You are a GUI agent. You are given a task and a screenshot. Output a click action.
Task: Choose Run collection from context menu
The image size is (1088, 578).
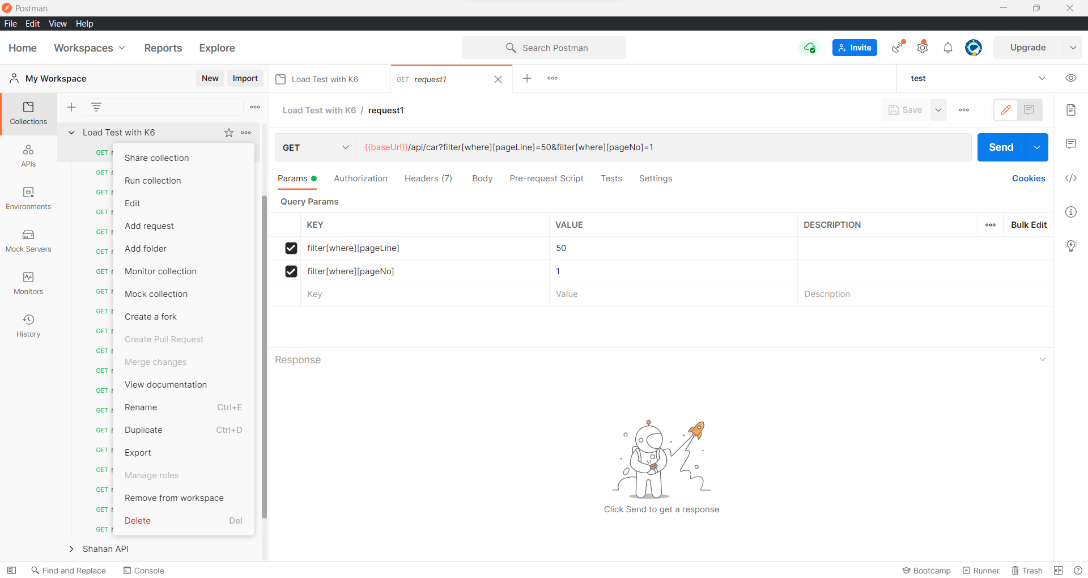pyautogui.click(x=153, y=181)
